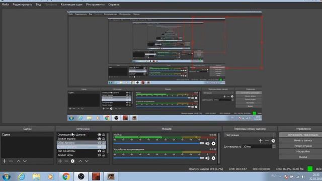This screenshot has width=322, height=181.
Task: Move source down arrow in Источники
Action: pos(87,161)
